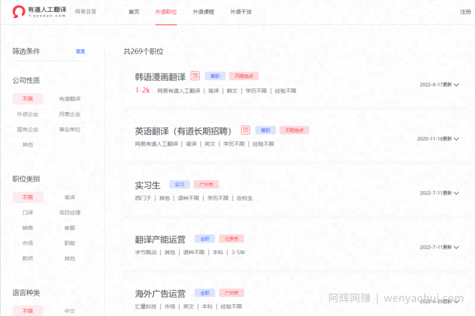Screen dimensions: 475x316
Task: Click the 1-2k salary text
Action: pyautogui.click(x=142, y=90)
